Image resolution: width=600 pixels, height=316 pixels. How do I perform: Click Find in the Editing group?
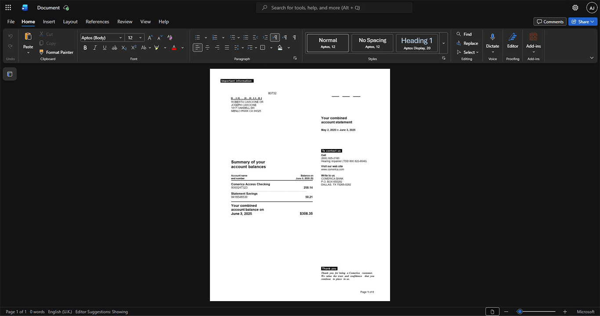(x=464, y=34)
